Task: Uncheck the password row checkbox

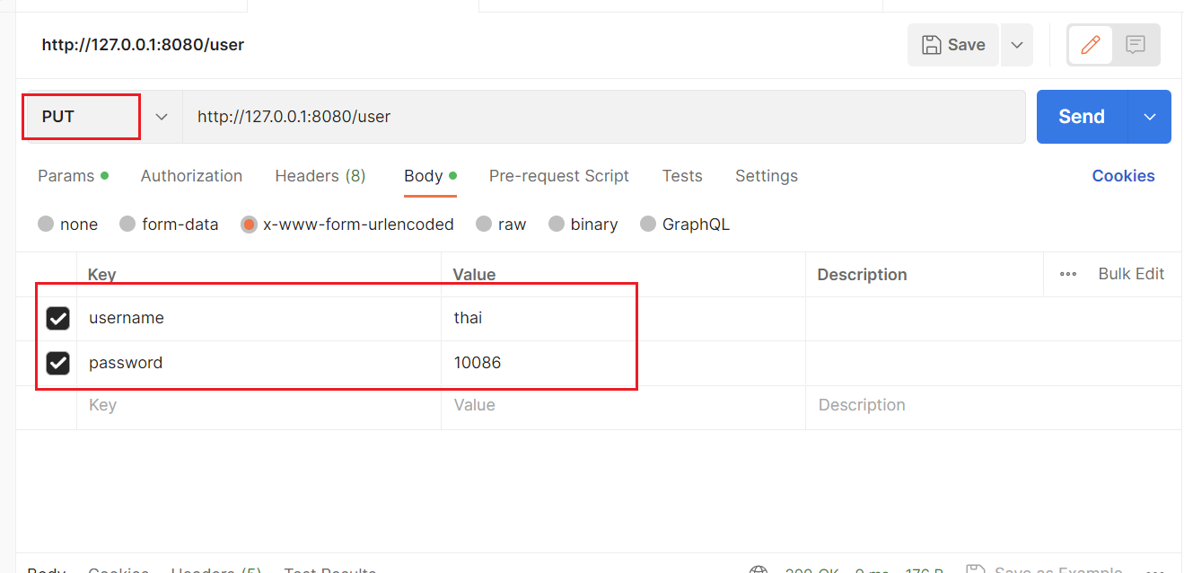Action: [58, 363]
